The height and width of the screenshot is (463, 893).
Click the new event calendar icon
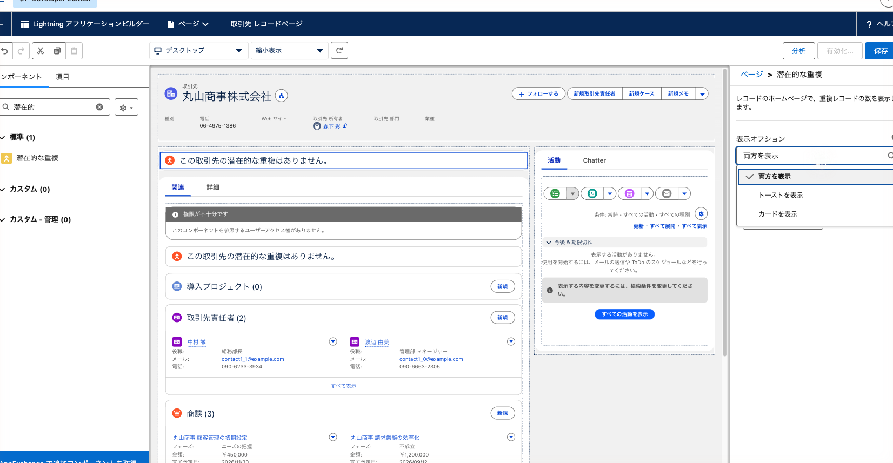[x=629, y=193]
